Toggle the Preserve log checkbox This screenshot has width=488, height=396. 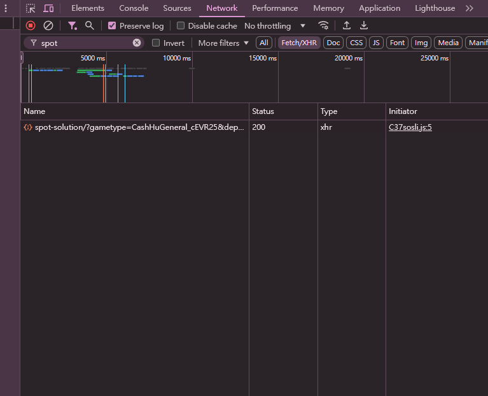point(112,25)
